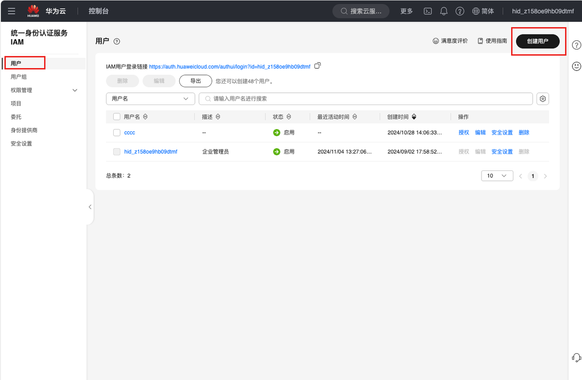Check the cccc user row
Screen dimensions: 582x380
[117, 133]
